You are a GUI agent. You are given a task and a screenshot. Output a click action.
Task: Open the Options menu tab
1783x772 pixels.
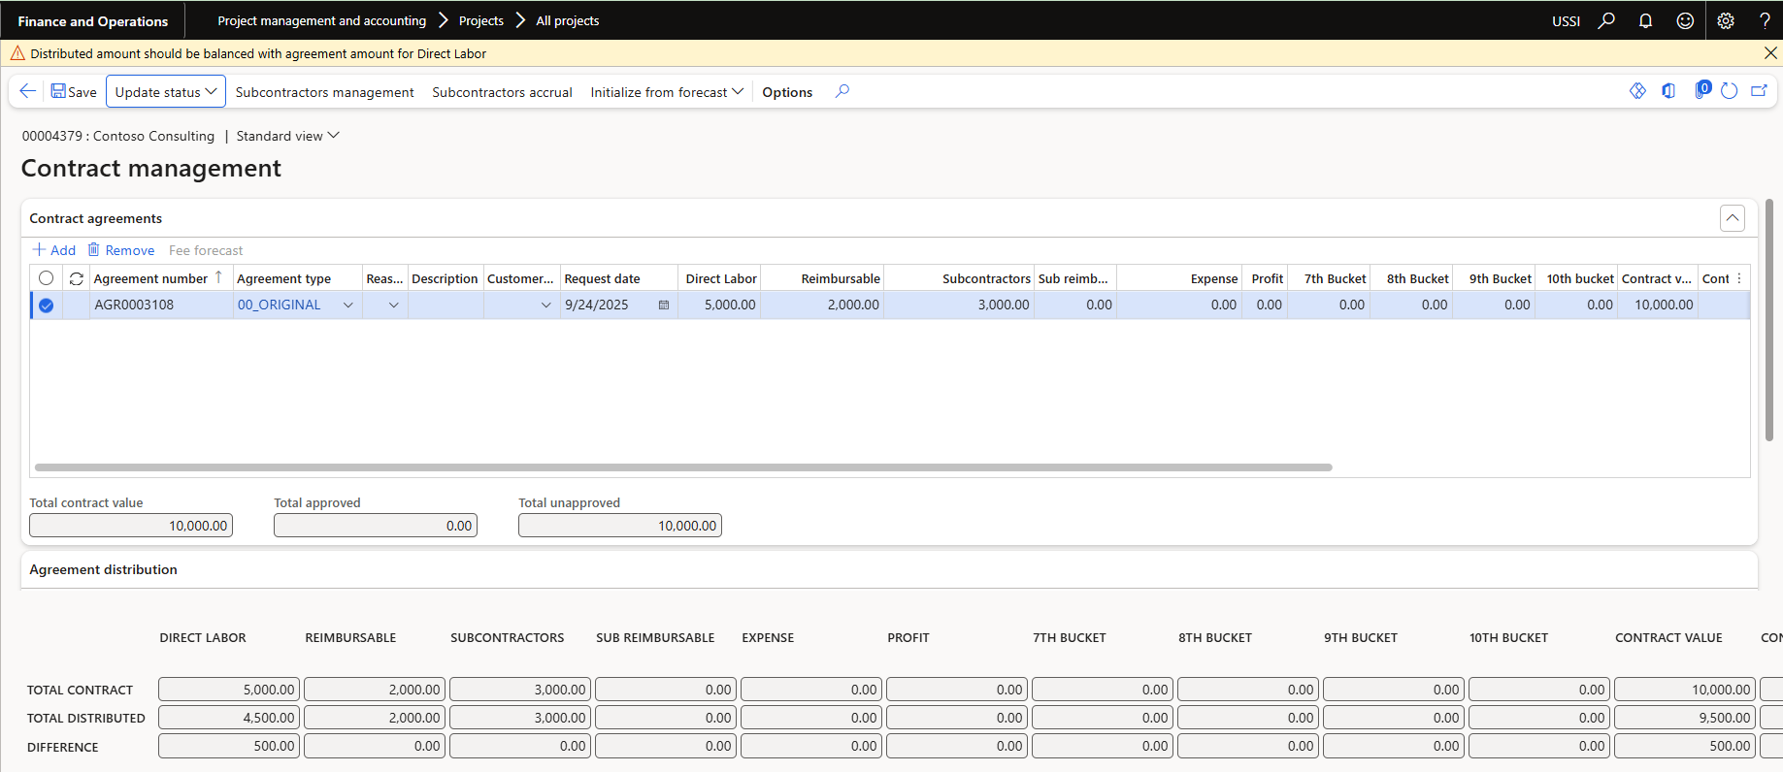click(787, 92)
